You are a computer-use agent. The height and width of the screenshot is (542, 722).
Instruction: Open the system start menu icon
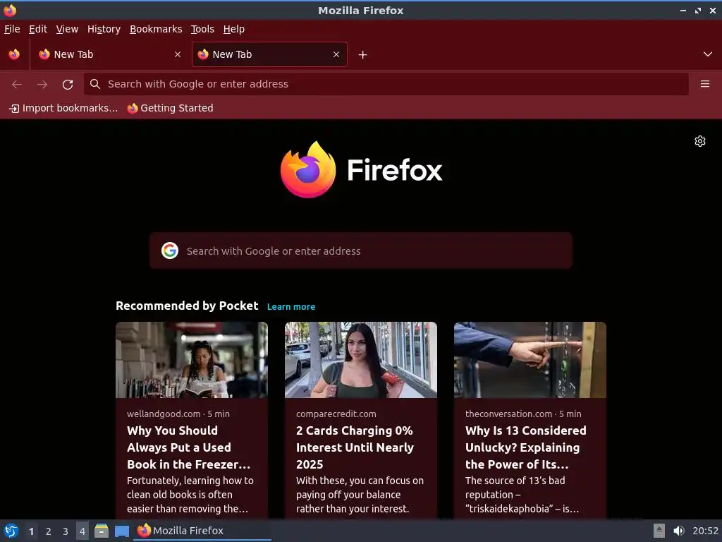click(x=11, y=531)
